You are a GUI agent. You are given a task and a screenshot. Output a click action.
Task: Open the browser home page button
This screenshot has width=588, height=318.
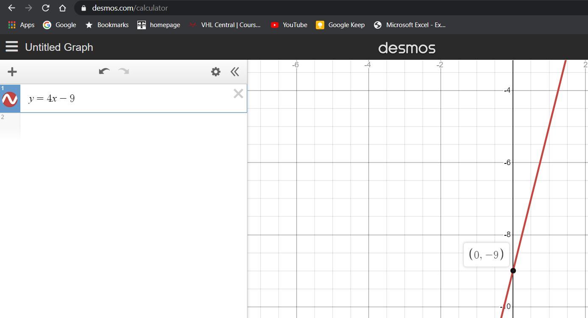pos(62,8)
